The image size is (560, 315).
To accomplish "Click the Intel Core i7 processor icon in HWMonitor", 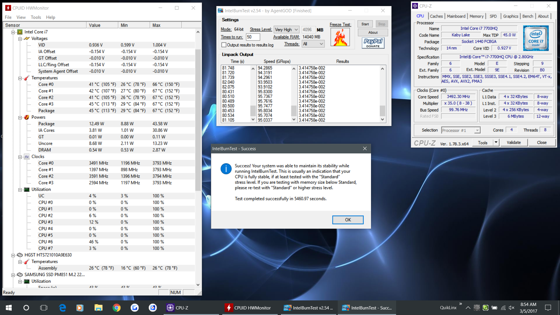I will click(x=20, y=32).
